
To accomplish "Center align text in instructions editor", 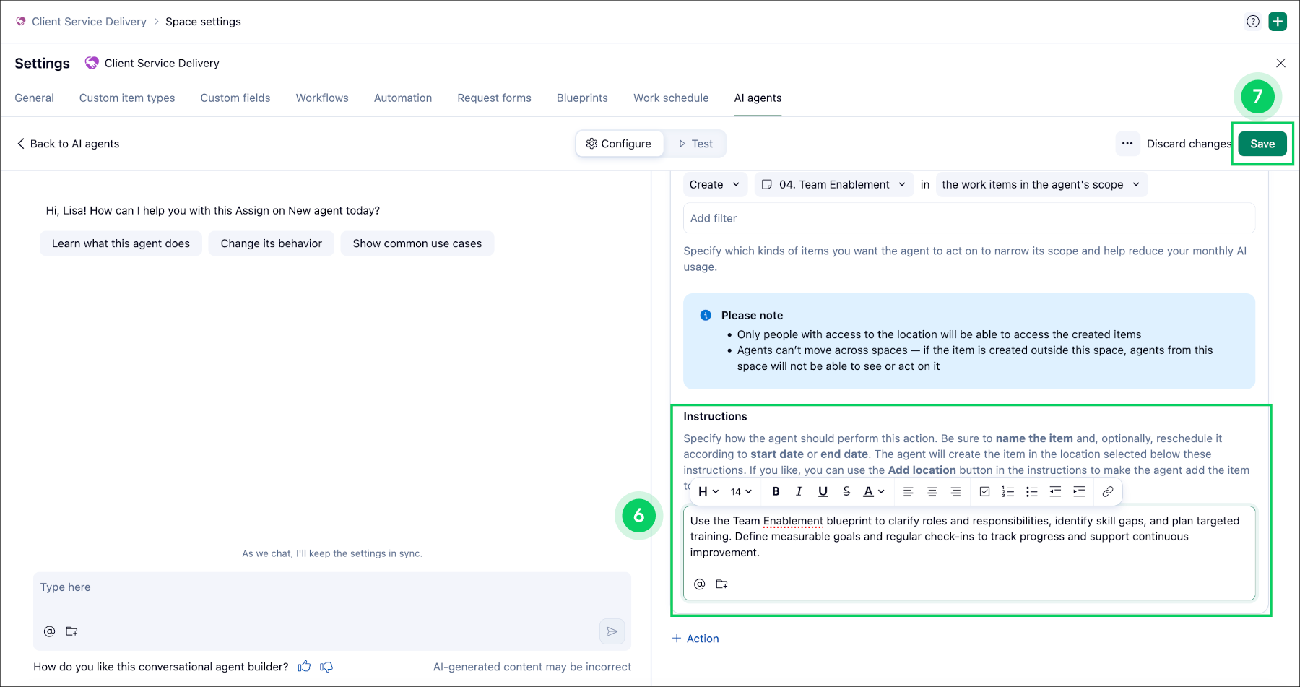I will pos(932,491).
